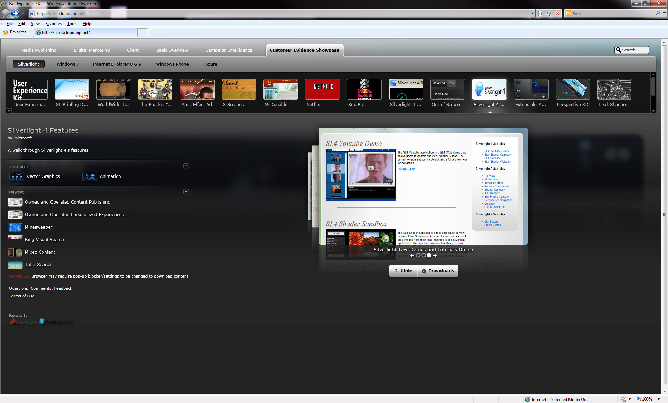Open Questions, Comments, Feedback link
Viewport: 668px width, 403px height.
[41, 288]
